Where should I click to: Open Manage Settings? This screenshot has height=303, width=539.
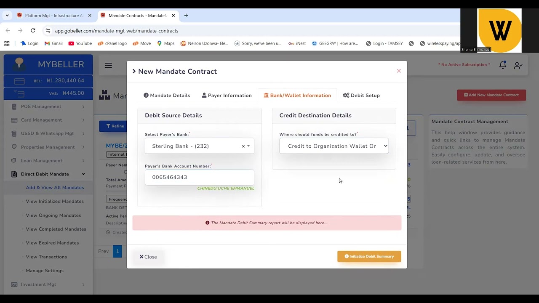point(45,271)
